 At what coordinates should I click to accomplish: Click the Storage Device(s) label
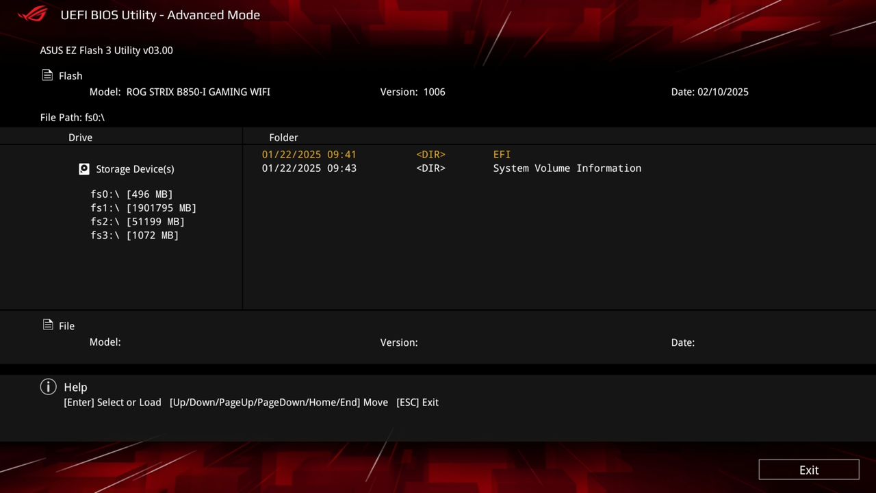[x=135, y=169]
